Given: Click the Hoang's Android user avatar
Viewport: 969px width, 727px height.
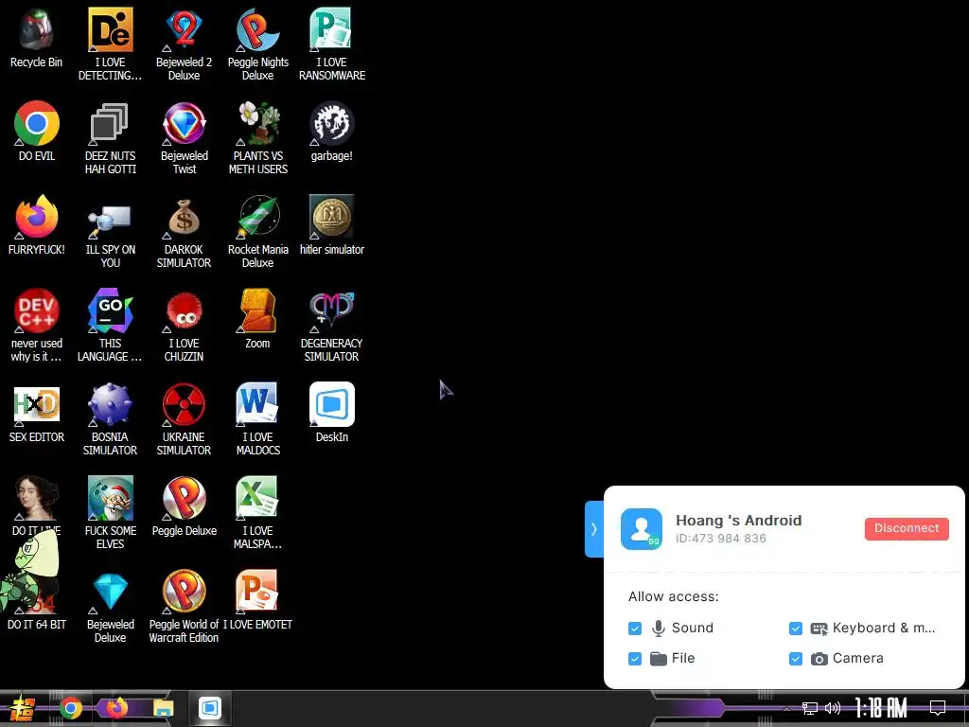Looking at the screenshot, I should tap(641, 529).
